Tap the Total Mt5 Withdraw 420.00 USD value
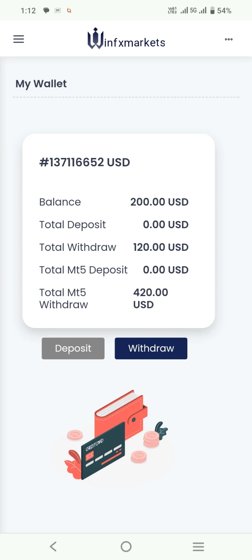 (150, 298)
